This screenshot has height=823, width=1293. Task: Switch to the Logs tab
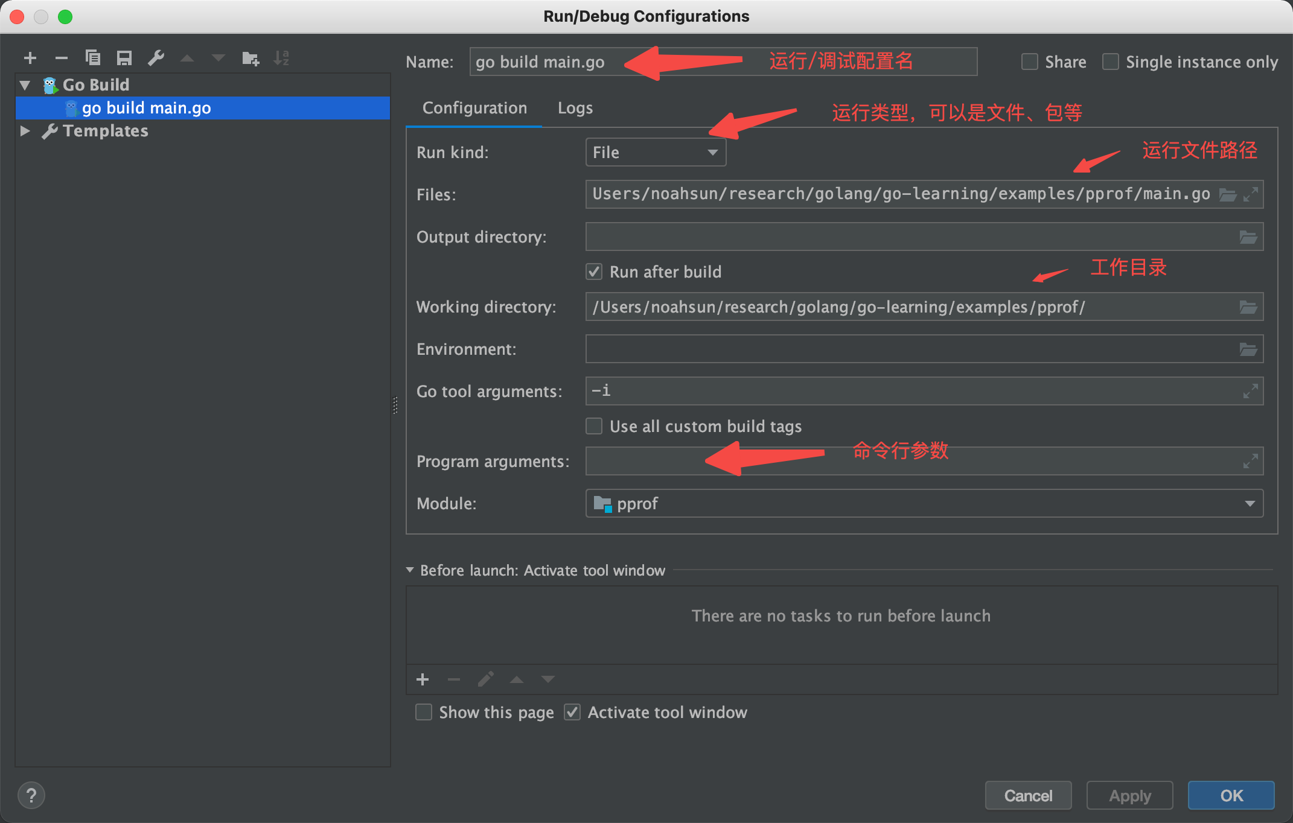[575, 107]
